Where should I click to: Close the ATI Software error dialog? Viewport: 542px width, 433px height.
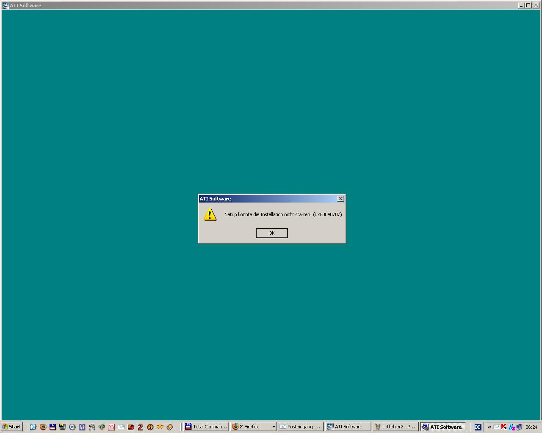coord(341,199)
